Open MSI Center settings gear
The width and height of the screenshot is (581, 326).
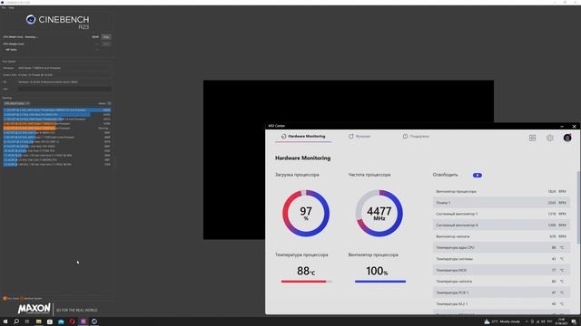coord(550,138)
